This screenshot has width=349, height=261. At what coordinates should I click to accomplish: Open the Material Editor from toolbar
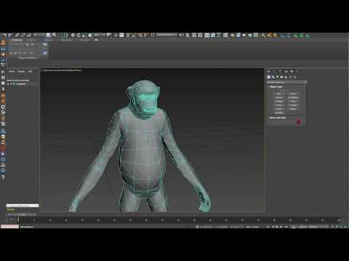pos(225,36)
